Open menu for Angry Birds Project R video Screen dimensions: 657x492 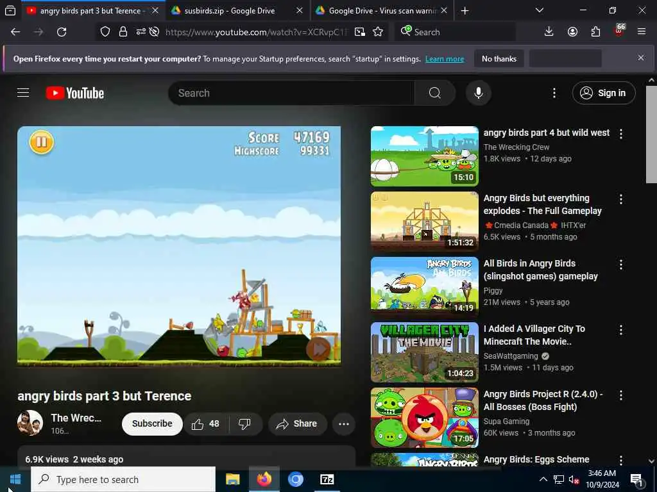621,395
